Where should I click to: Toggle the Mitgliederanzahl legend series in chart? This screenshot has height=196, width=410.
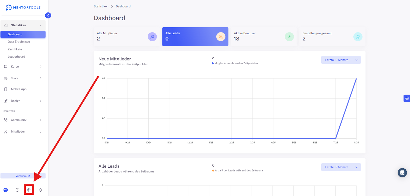(x=235, y=63)
